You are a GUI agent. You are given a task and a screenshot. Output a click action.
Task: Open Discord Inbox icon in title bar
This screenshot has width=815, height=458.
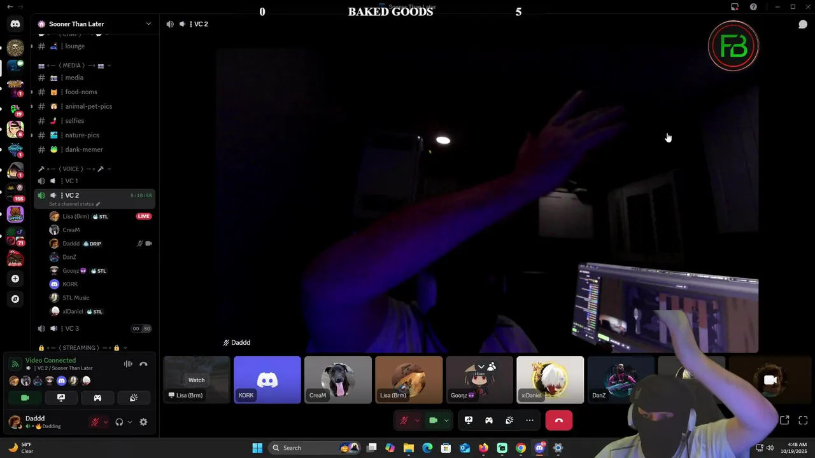735,7
